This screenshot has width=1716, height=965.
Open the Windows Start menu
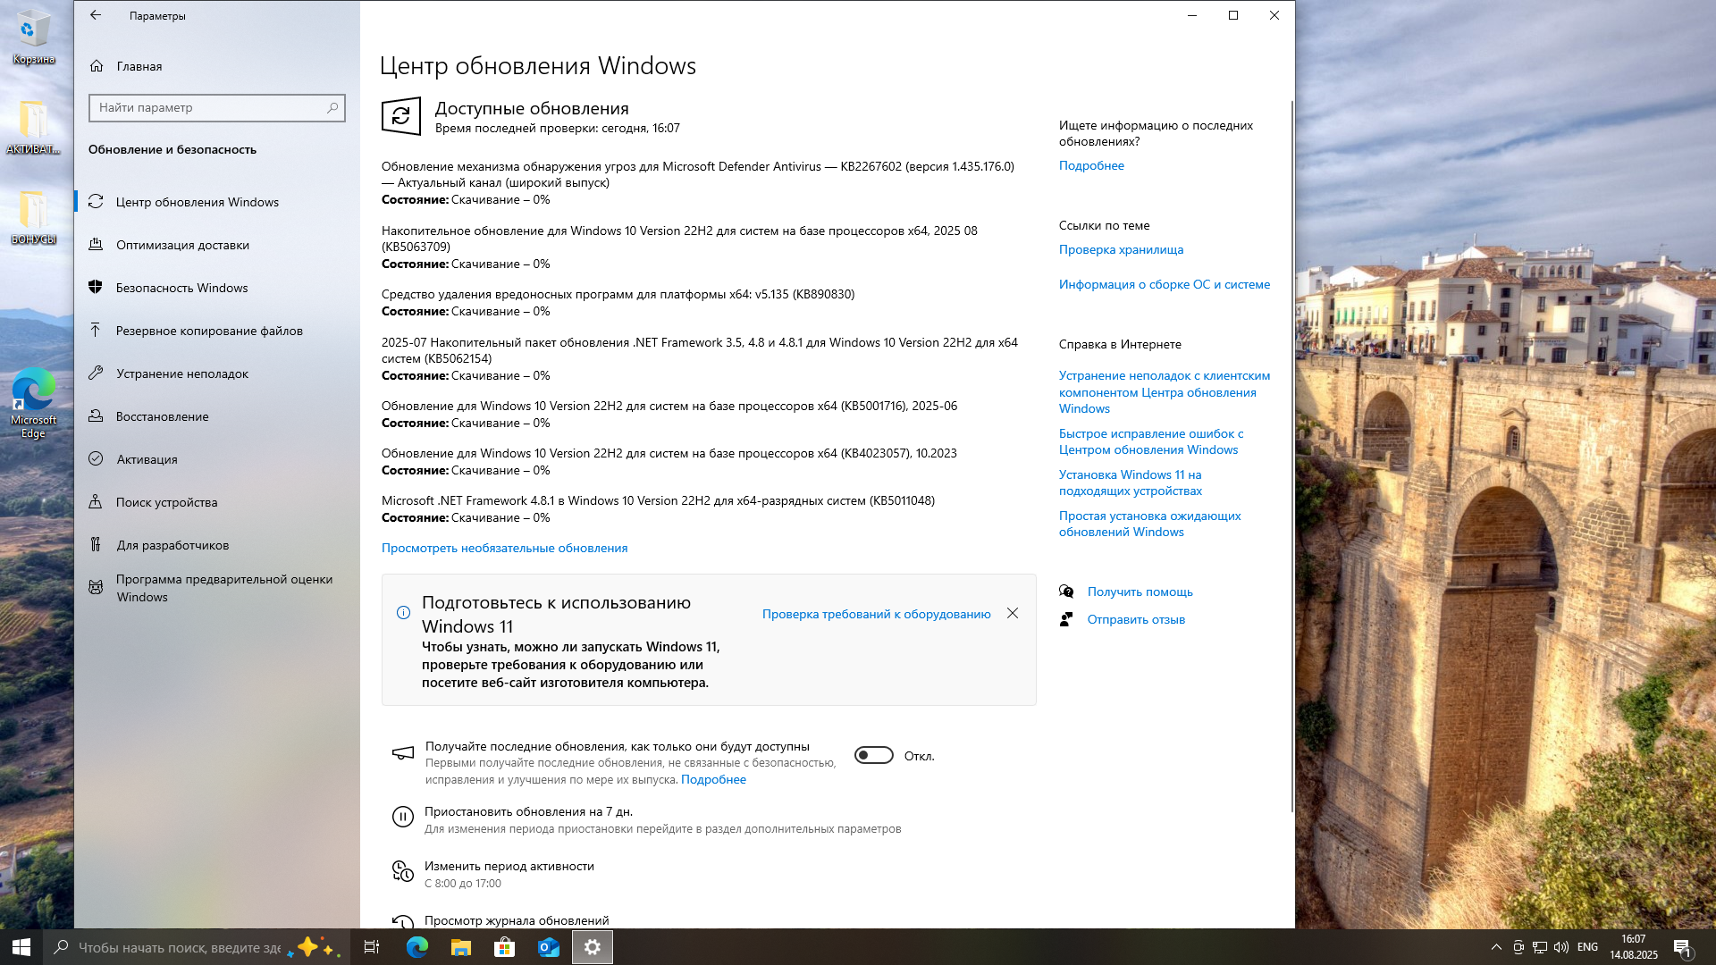coord(21,947)
